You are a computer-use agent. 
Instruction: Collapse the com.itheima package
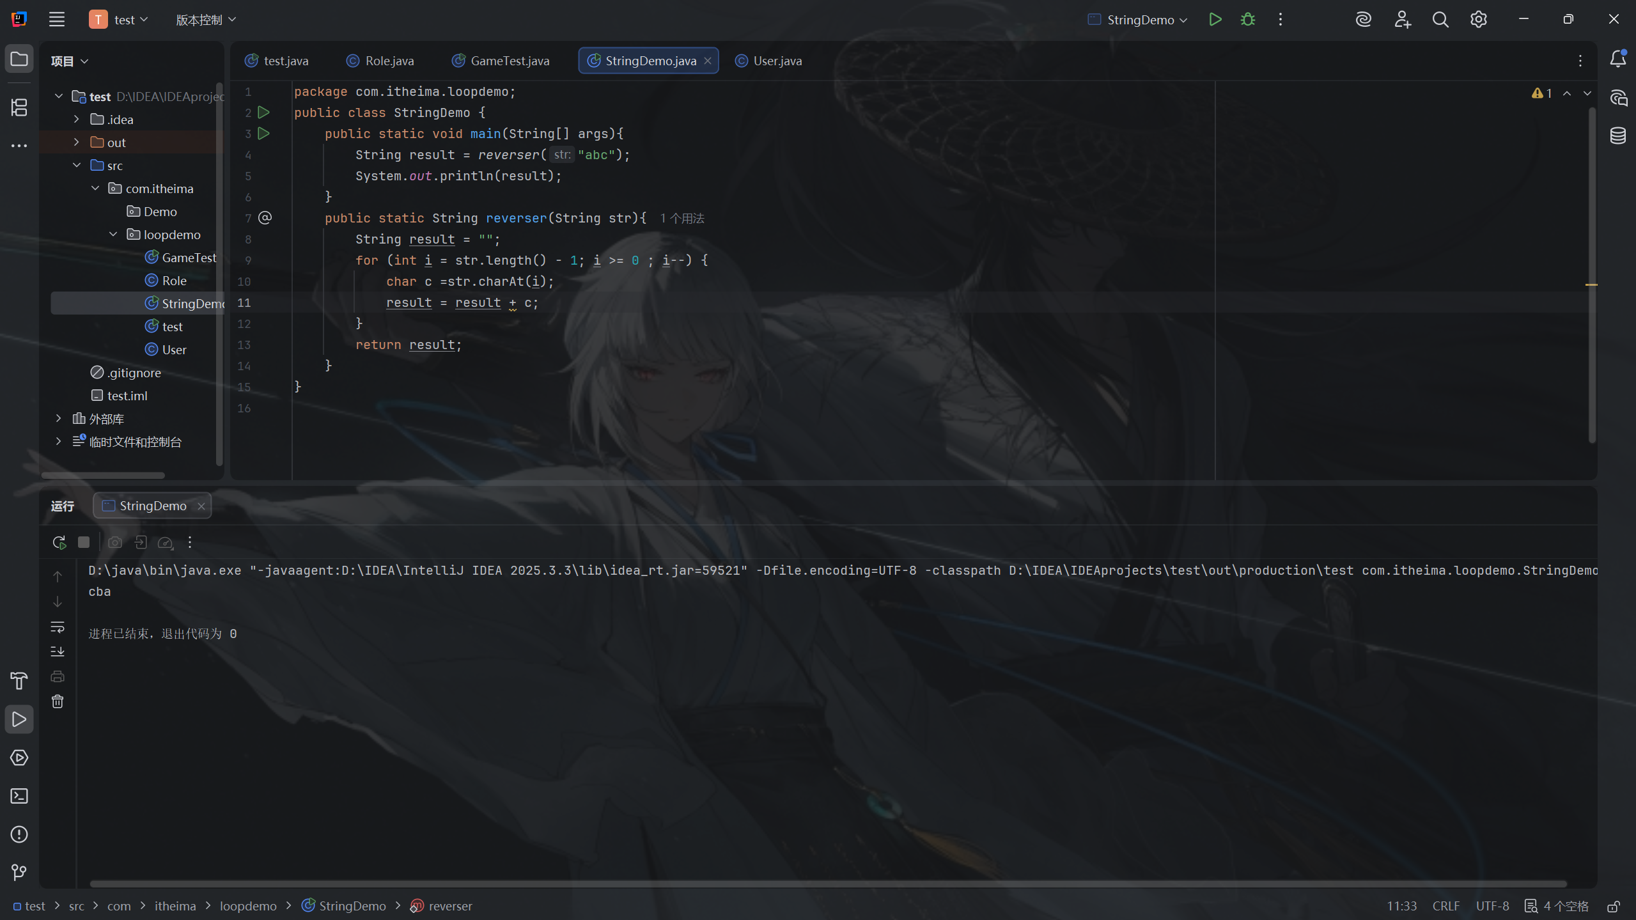click(x=95, y=189)
